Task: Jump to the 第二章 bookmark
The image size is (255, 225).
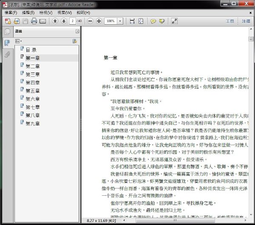Action: click(33, 66)
